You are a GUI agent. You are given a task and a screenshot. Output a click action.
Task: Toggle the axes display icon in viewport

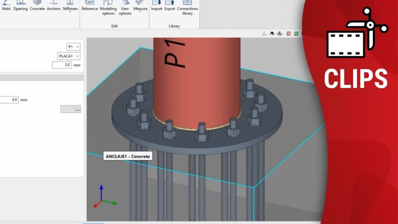(264, 34)
